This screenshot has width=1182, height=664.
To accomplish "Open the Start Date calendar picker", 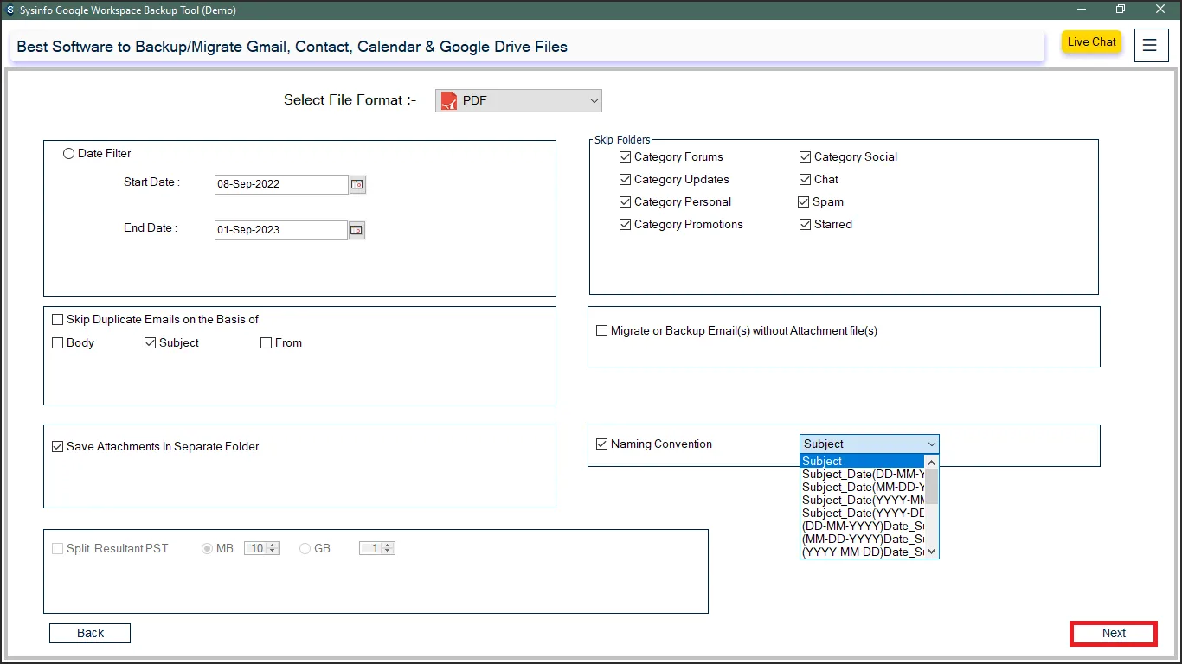I will [357, 184].
